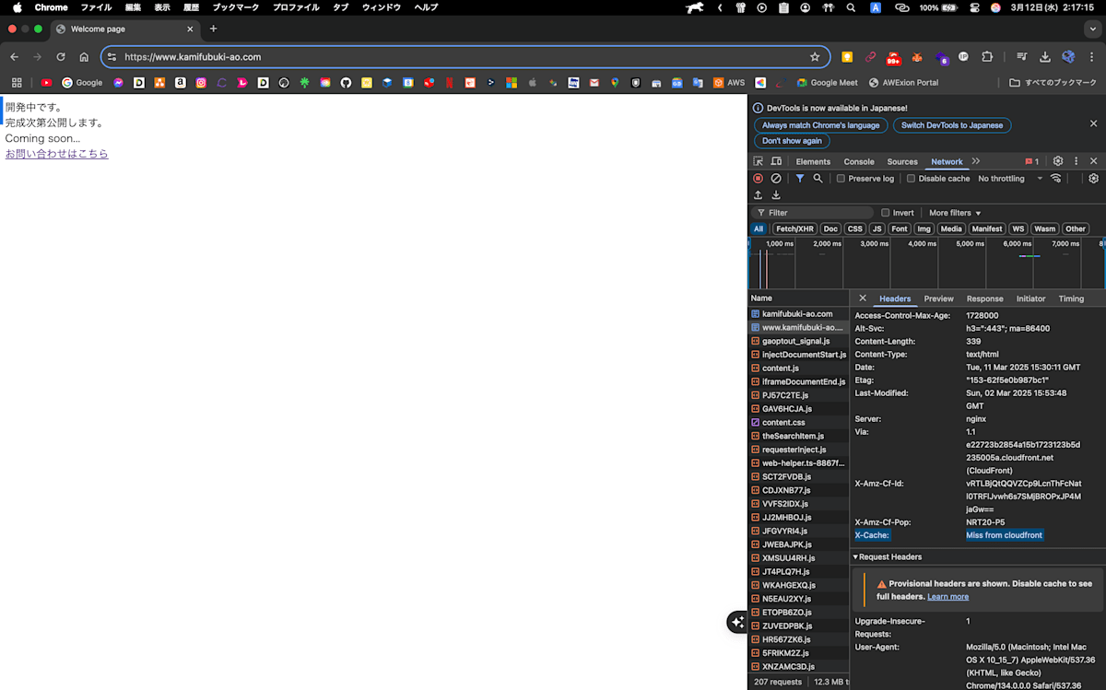
Task: Export HAR file download icon
Action: [776, 195]
